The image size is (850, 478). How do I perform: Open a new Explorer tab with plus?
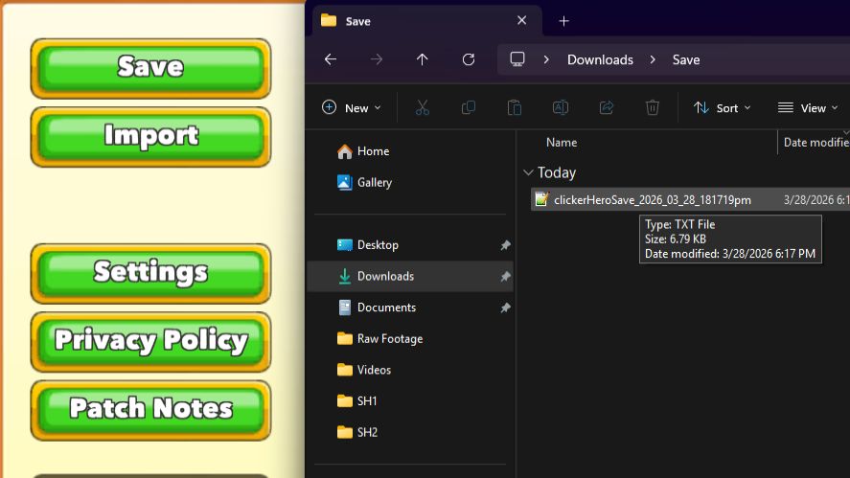(563, 21)
